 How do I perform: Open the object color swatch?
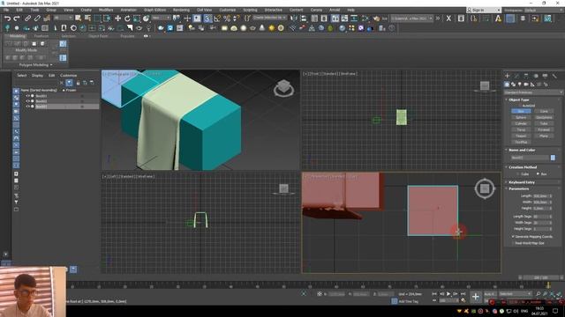point(554,158)
